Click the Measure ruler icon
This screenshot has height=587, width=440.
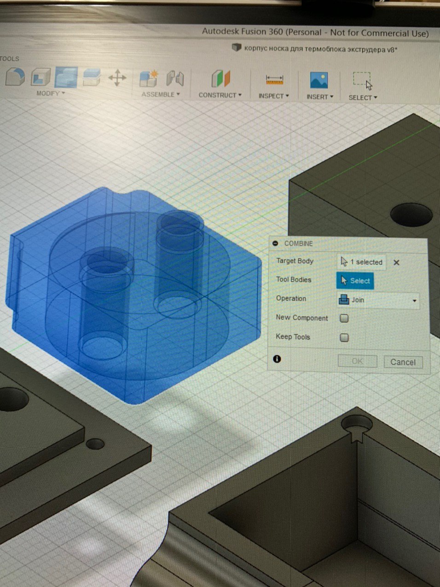pyautogui.click(x=274, y=80)
